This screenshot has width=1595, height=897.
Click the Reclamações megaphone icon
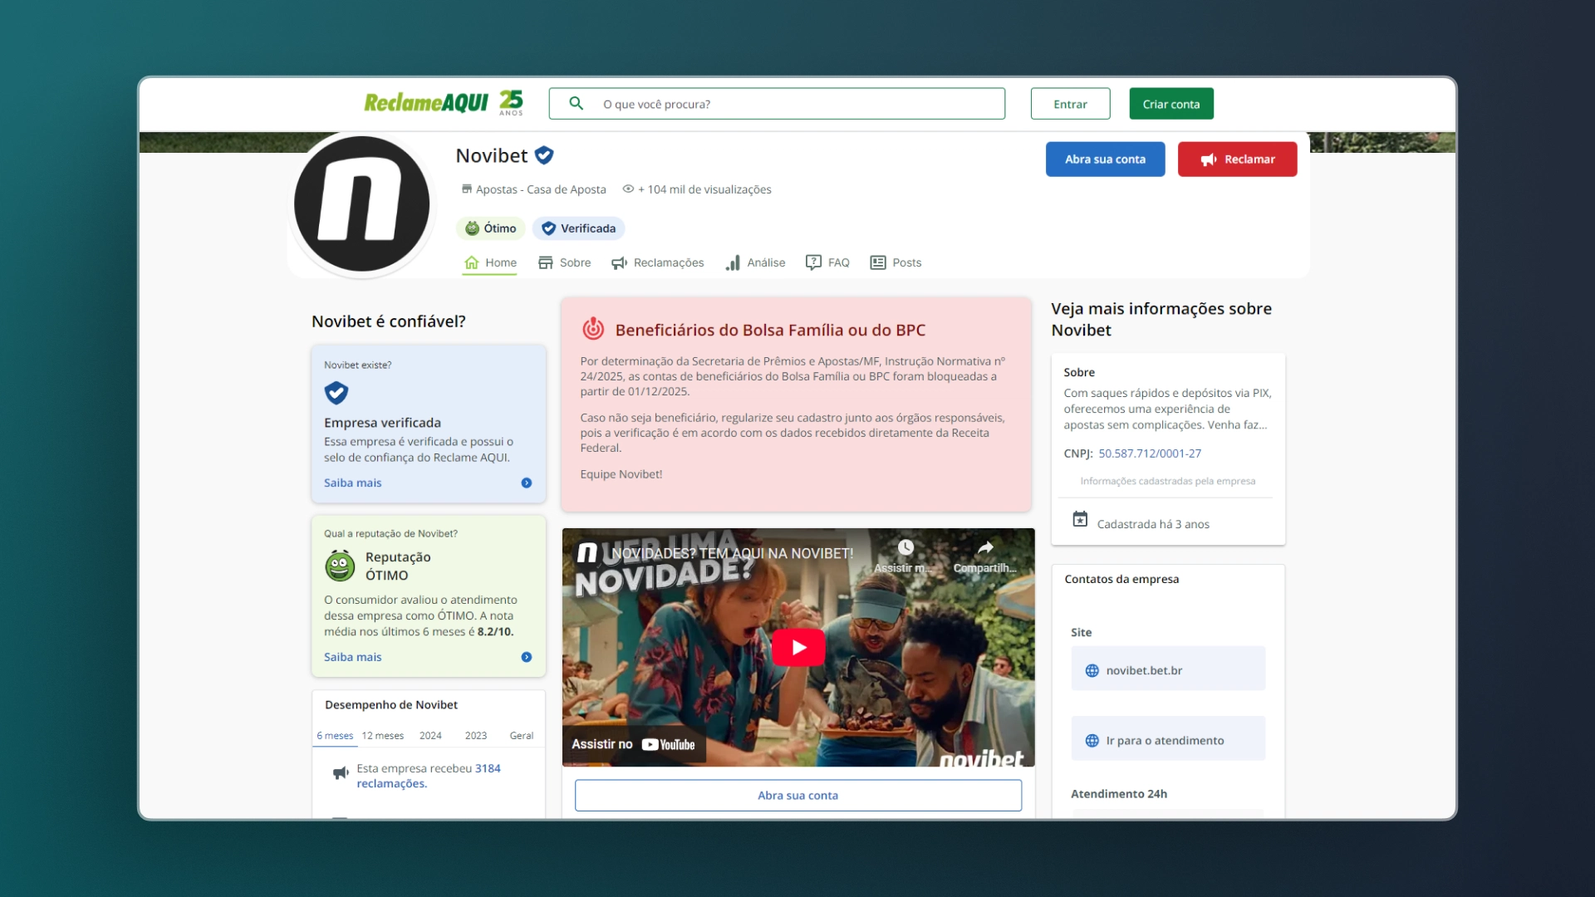[x=620, y=262]
